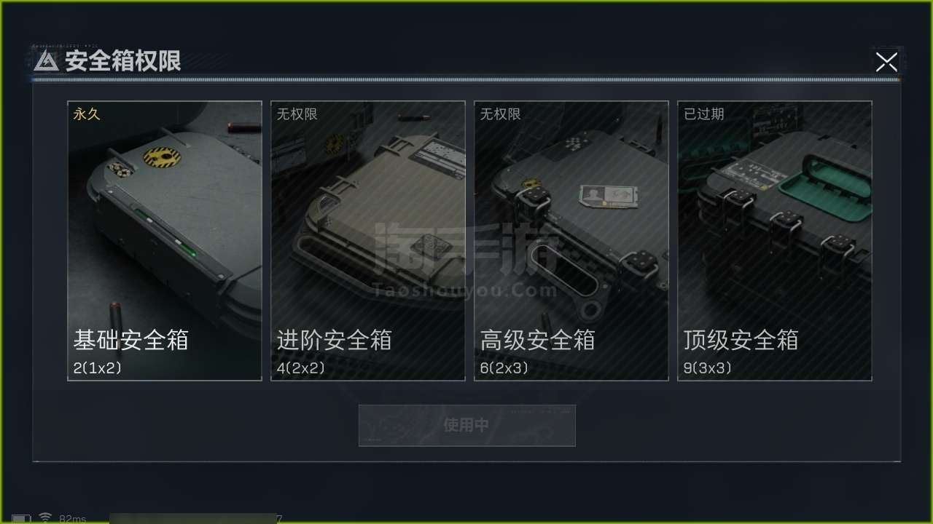The width and height of the screenshot is (933, 524).
Task: Tap the Wi-Fi signal icon
Action: pyautogui.click(x=45, y=517)
